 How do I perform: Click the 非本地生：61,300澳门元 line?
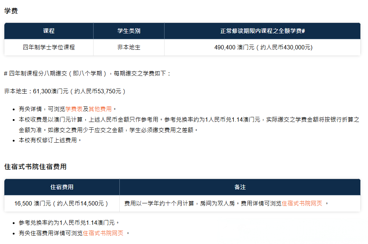tap(65, 91)
